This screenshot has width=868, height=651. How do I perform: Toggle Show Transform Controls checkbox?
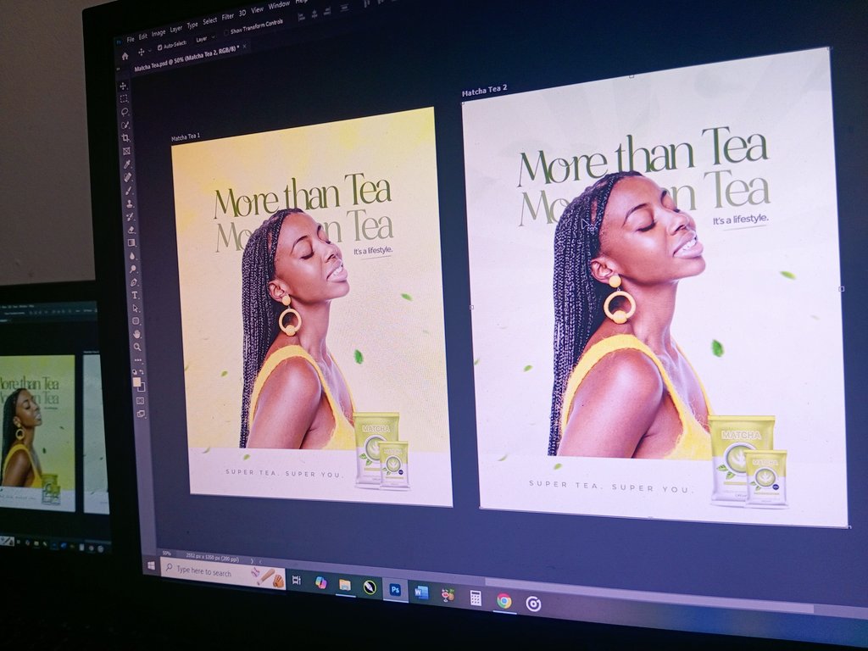[226, 33]
